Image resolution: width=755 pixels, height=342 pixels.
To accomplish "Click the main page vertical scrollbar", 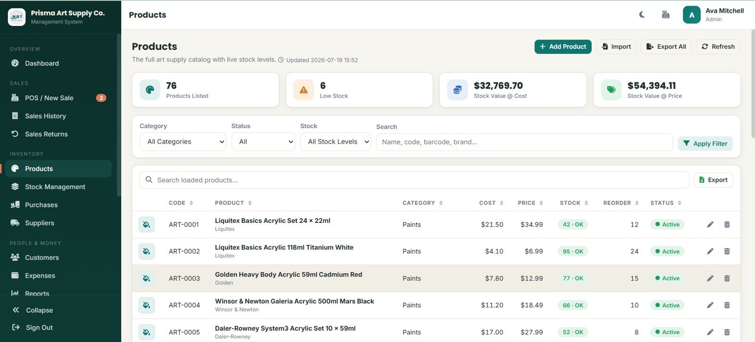I will click(x=753, y=84).
